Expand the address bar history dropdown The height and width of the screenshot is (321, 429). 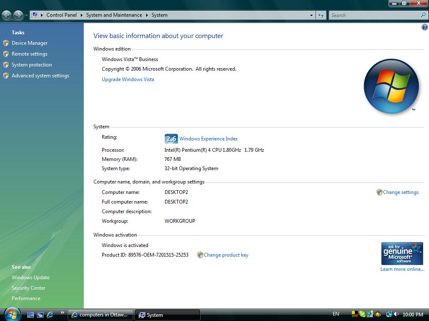(311, 15)
